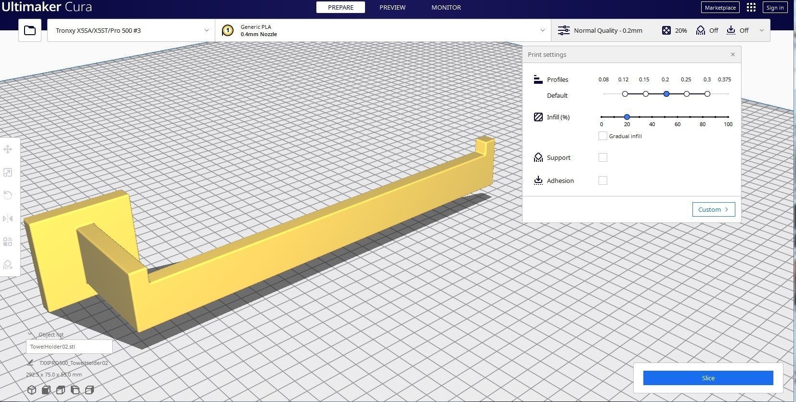Switch to the PREPARE stage
The width and height of the screenshot is (796, 402).
point(340,7)
